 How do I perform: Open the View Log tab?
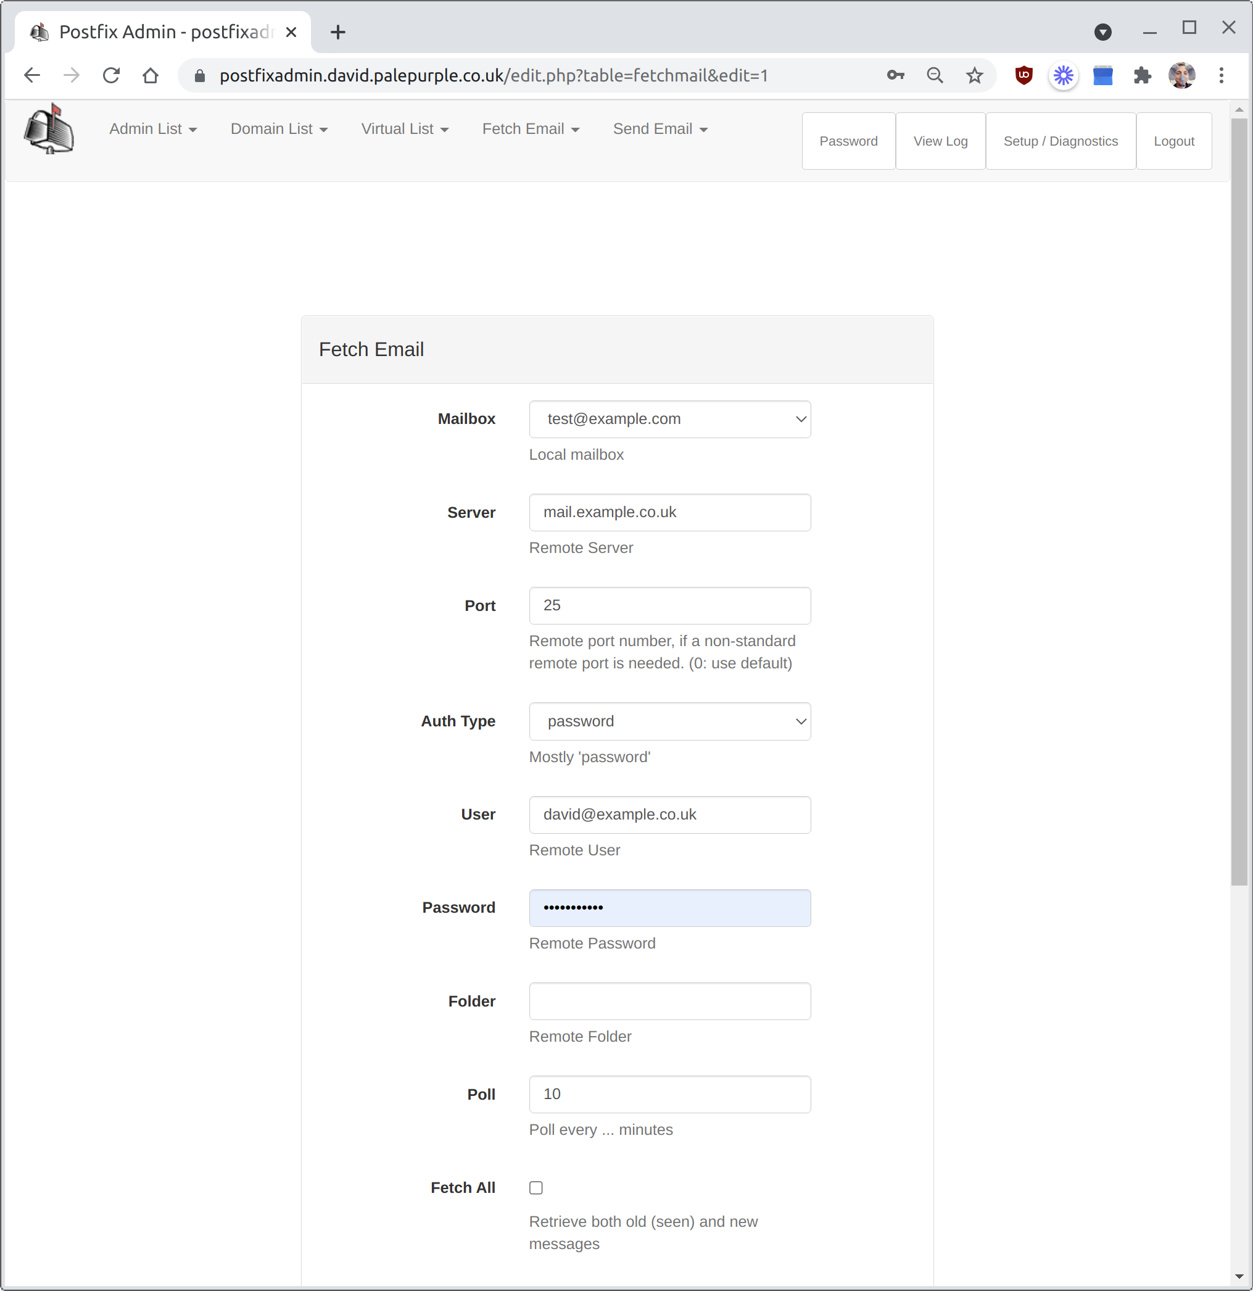(941, 141)
